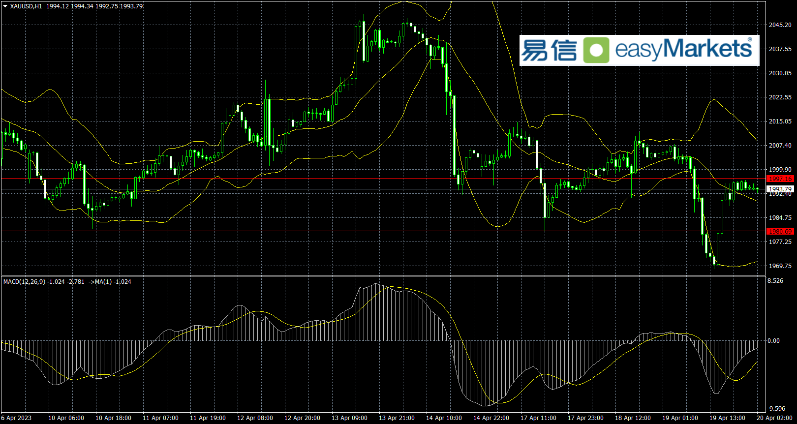Click the 6 Apr 2023 date label
The width and height of the screenshot is (797, 424).
pos(16,418)
